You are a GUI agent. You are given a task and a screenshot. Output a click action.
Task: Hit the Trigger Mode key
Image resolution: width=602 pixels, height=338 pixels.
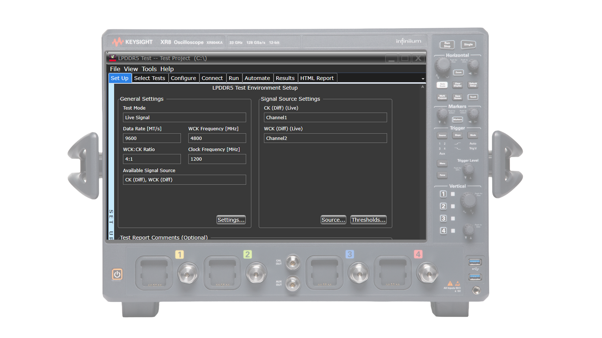point(473,135)
